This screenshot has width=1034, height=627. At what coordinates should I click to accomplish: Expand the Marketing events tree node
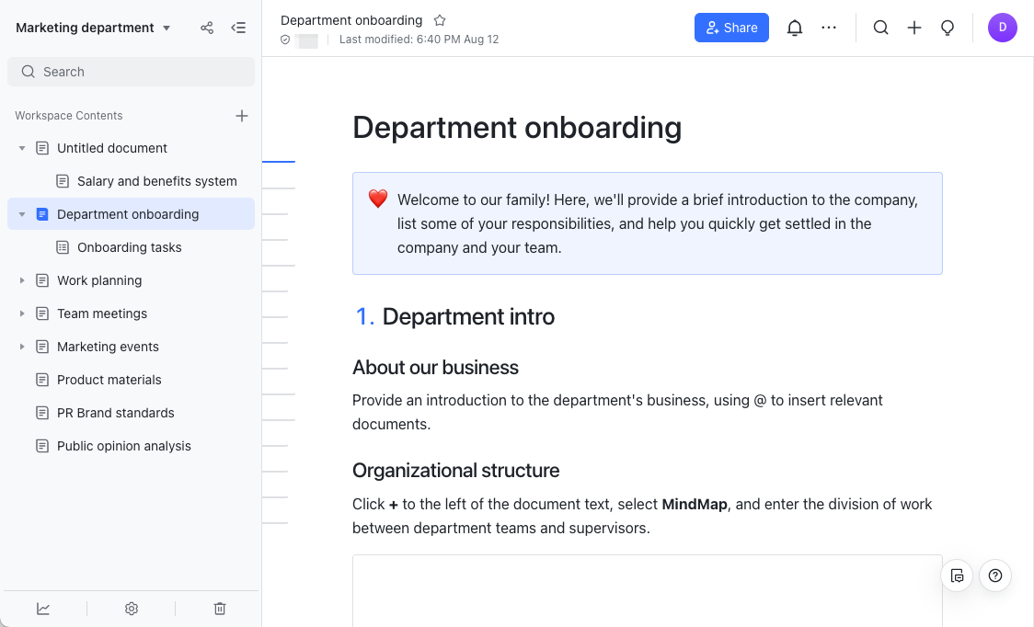point(22,347)
